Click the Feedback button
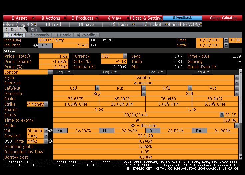245x175 pixels. tap(182, 18)
